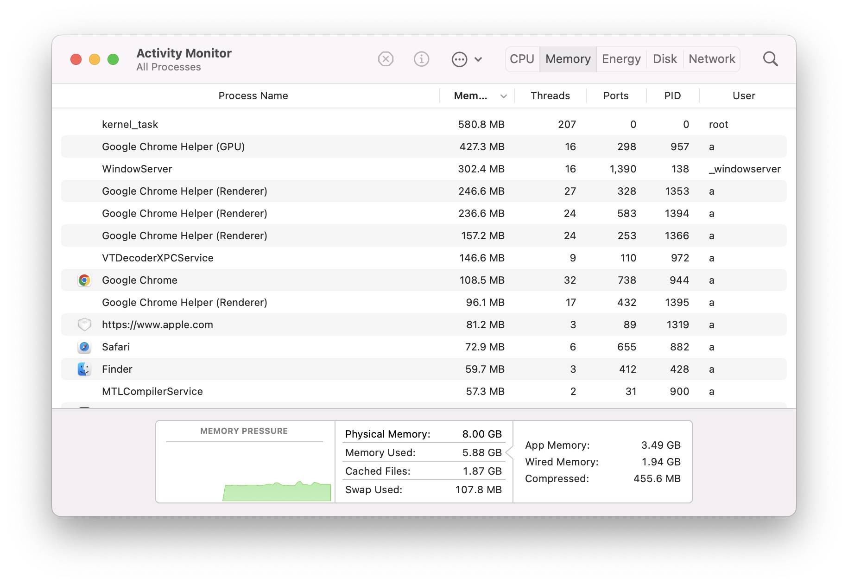Click the 580.8 MB memory value

(x=481, y=124)
